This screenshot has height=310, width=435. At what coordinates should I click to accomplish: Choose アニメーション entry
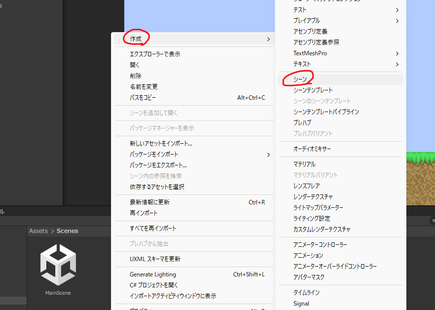(x=340, y=256)
